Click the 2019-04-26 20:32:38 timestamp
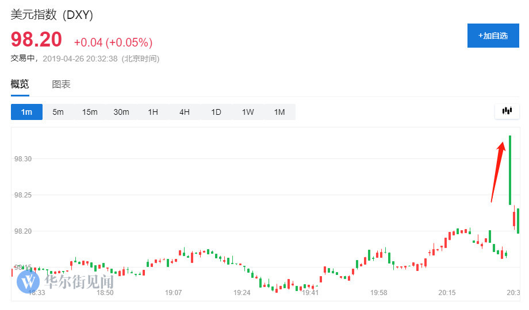 (x=80, y=59)
